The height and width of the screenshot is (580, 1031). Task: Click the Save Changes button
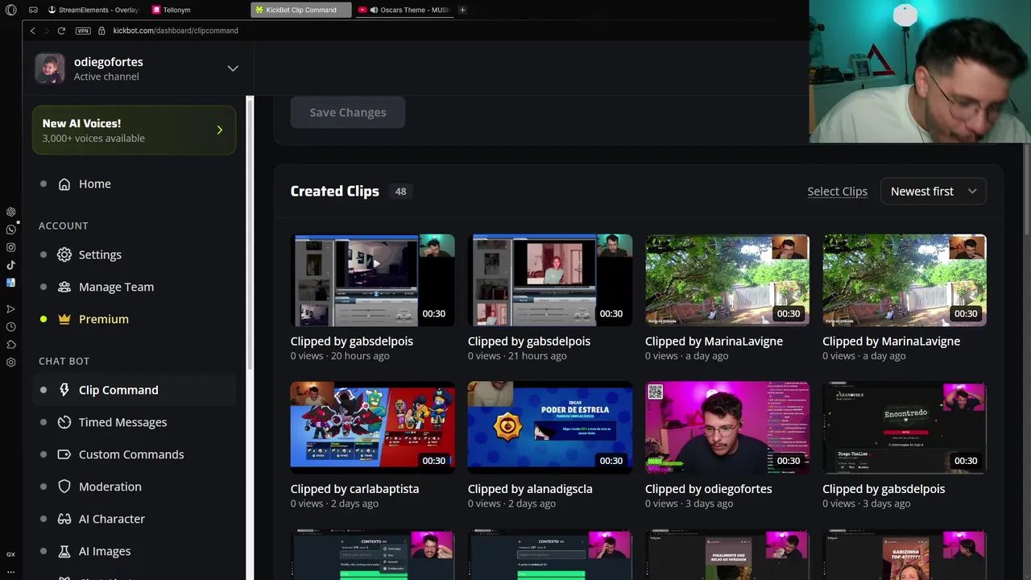point(348,112)
